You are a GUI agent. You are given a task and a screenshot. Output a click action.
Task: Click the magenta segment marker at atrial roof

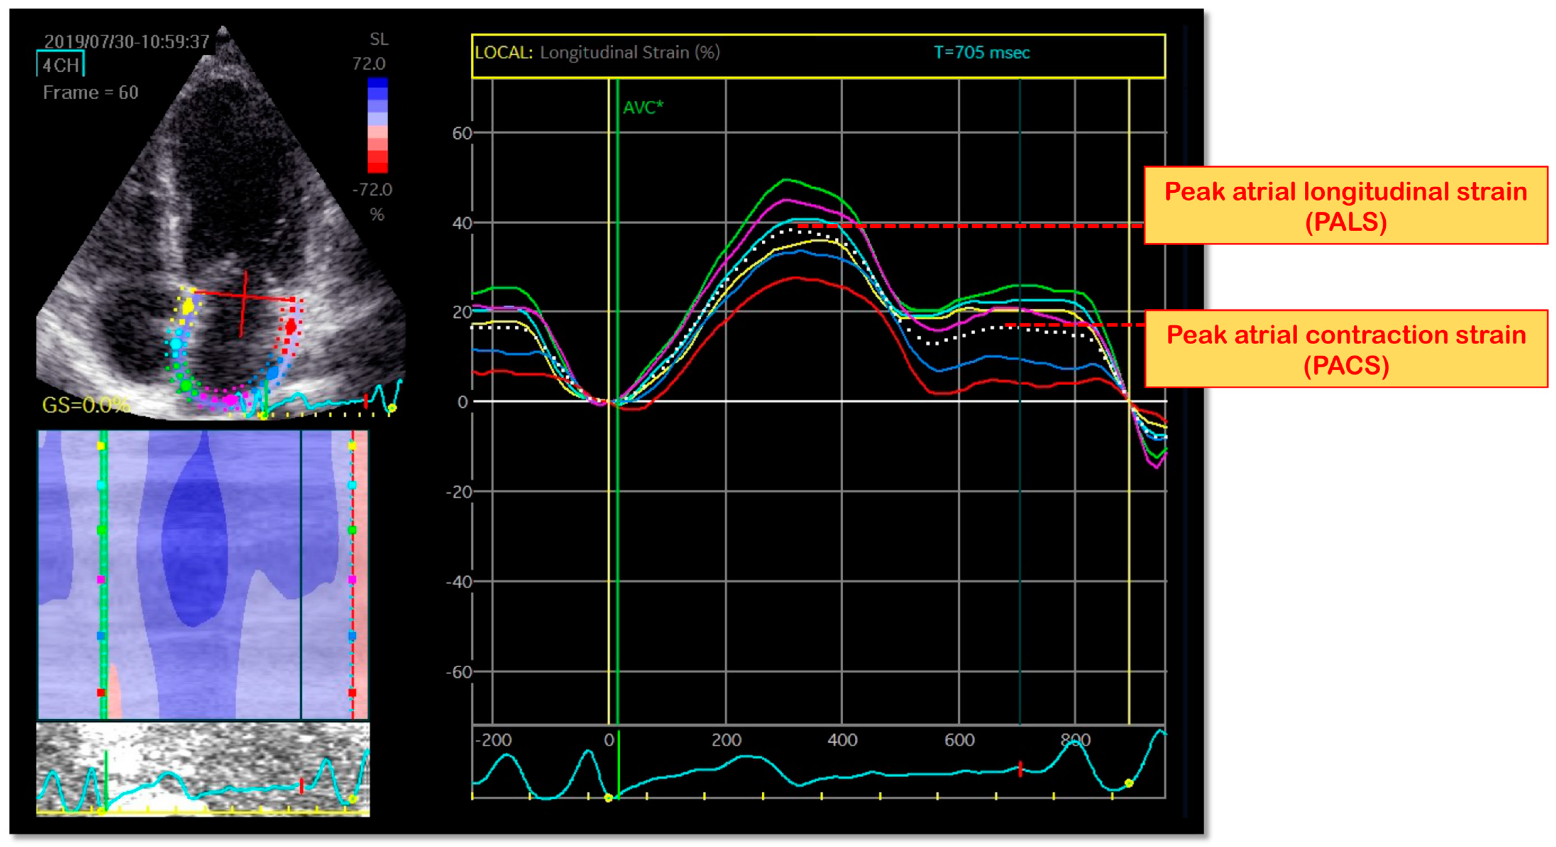coord(231,400)
